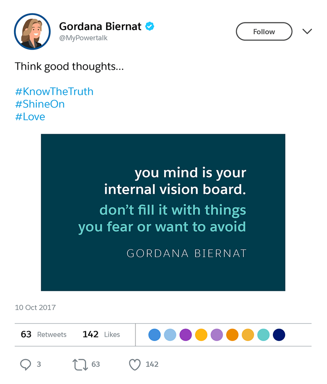Viewport: 327px width, 384px height.
Task: Open the quote image in tweet
Action: point(163,212)
